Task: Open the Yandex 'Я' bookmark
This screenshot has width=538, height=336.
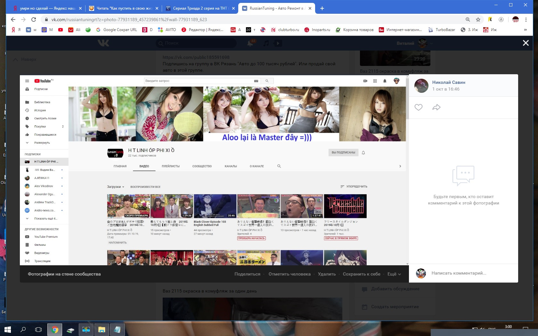Action: click(x=16, y=30)
